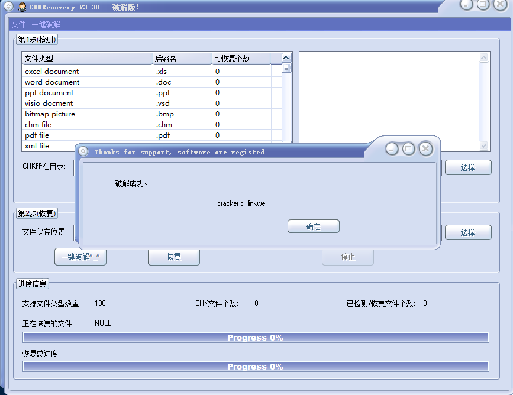Open the 一键破解 menu
513x395 pixels.
46,24
